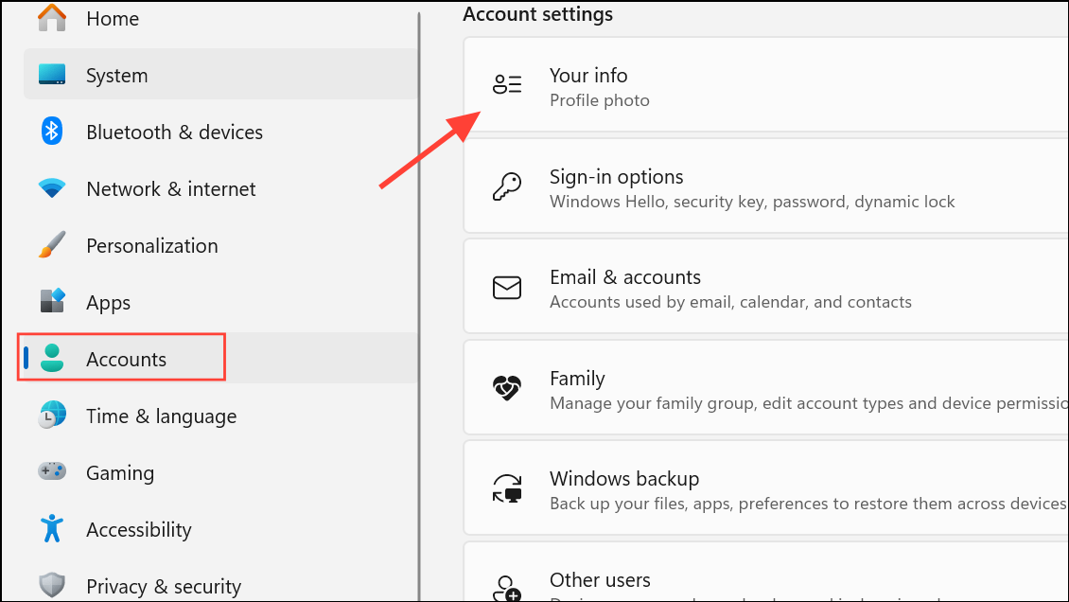The image size is (1069, 602).
Task: Click the Your info profile list icon
Action: (507, 84)
